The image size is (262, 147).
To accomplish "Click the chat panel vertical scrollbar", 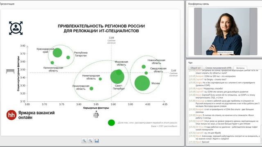I will coord(261,107).
